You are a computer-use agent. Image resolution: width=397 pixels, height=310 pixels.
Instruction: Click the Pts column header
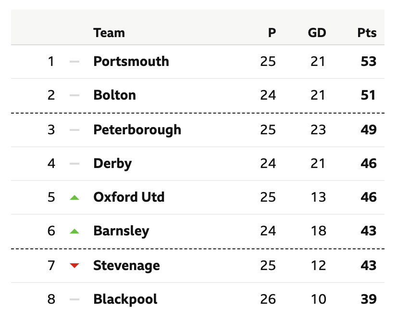click(367, 33)
